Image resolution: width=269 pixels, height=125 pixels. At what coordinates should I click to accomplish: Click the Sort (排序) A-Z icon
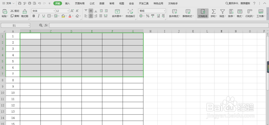coord(231,11)
